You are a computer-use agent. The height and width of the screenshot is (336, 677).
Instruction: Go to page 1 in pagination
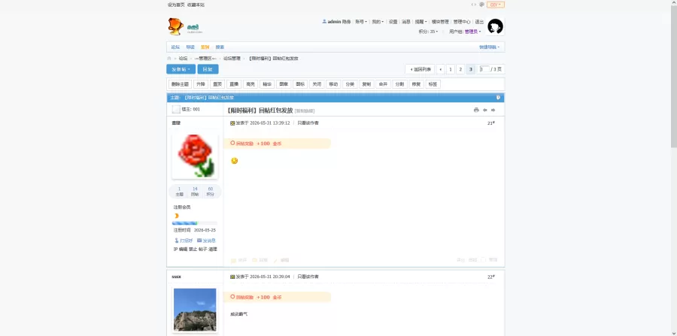(x=451, y=69)
